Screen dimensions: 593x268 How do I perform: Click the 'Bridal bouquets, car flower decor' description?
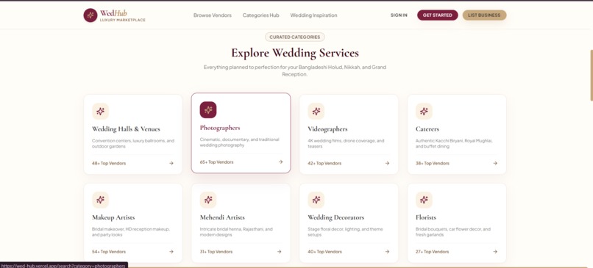pos(453,232)
